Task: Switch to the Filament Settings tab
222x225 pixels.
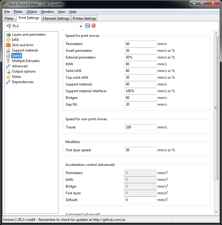Action: pos(56,18)
